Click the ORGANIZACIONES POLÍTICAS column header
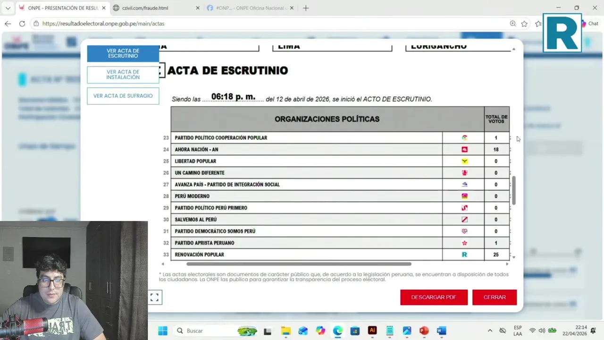The image size is (604, 340). coord(327,119)
